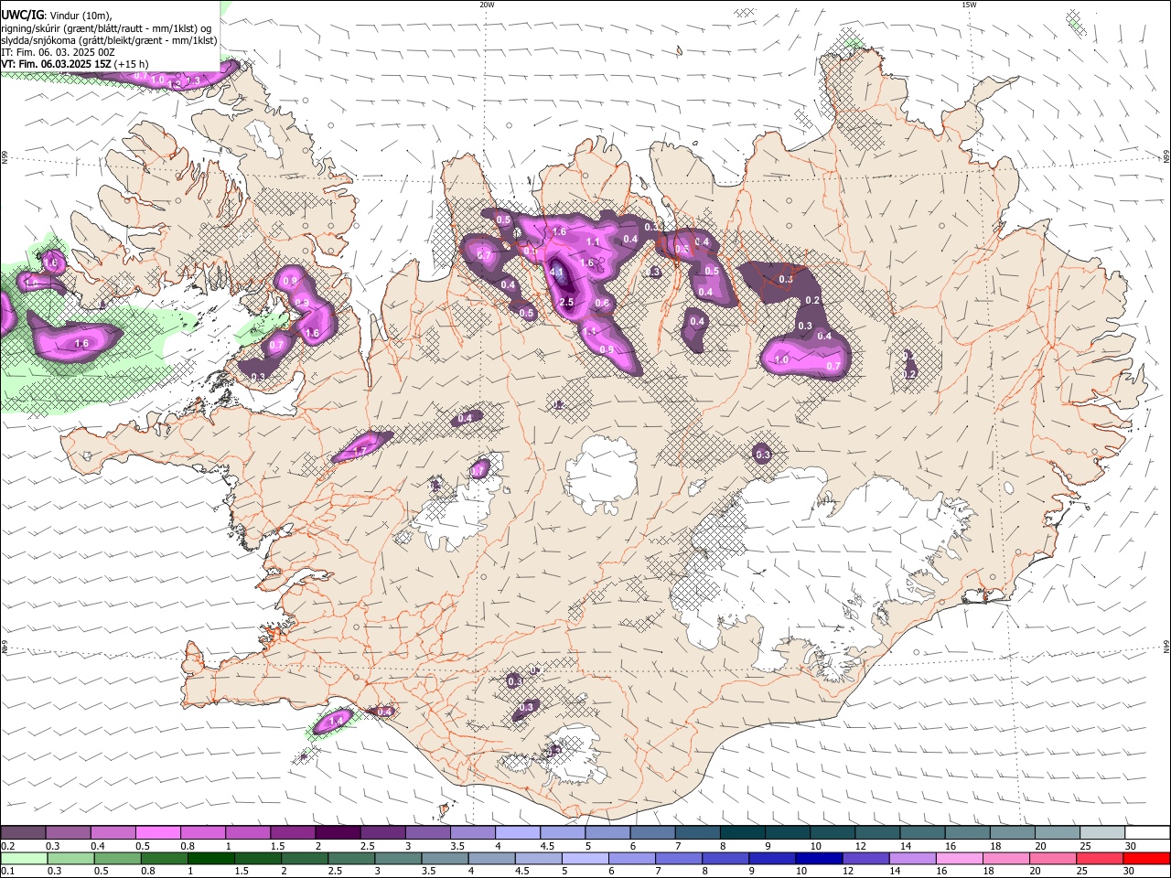
Task: Pick the magenta 1.5 swatch in upper legend
Action: [293, 833]
